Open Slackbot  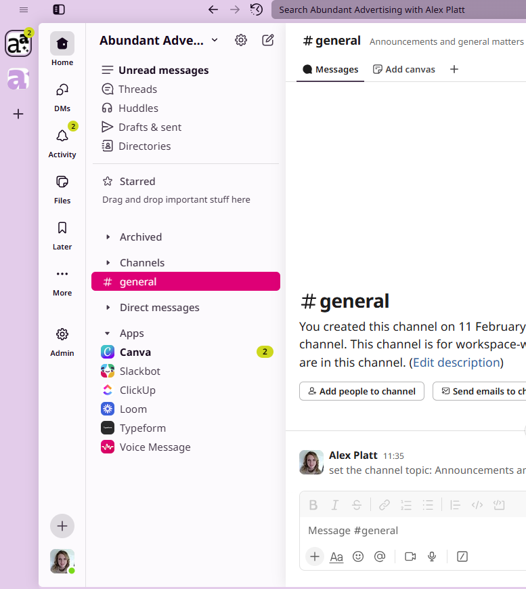coord(185,371)
